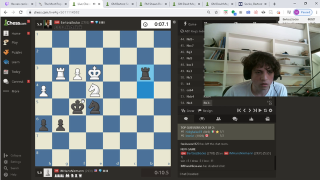Viewport: 320px width, 180px height.
Task: Click the white rook on g3
Action: [x=60, y=73]
